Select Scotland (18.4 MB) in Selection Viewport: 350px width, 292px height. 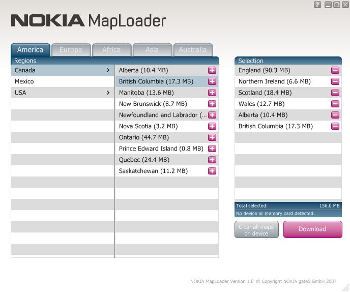[x=288, y=93]
